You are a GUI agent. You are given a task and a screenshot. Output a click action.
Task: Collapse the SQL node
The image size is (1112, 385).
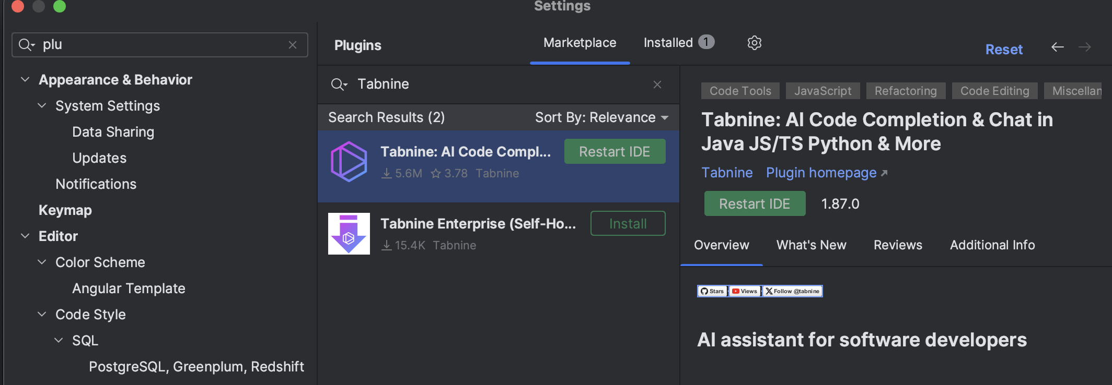[59, 340]
